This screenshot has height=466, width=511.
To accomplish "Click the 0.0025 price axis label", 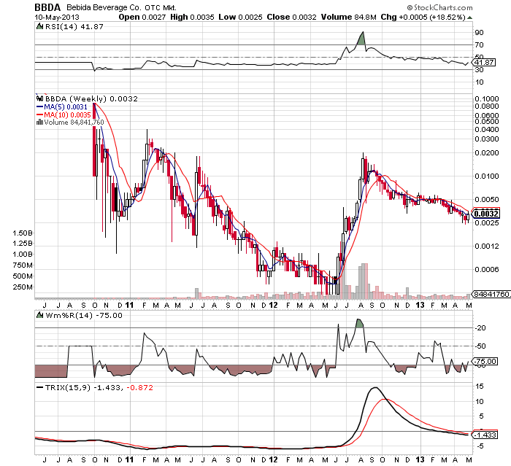I will point(487,222).
